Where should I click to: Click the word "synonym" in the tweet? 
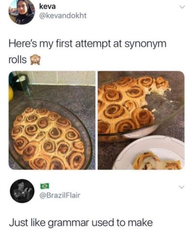pos(145,44)
